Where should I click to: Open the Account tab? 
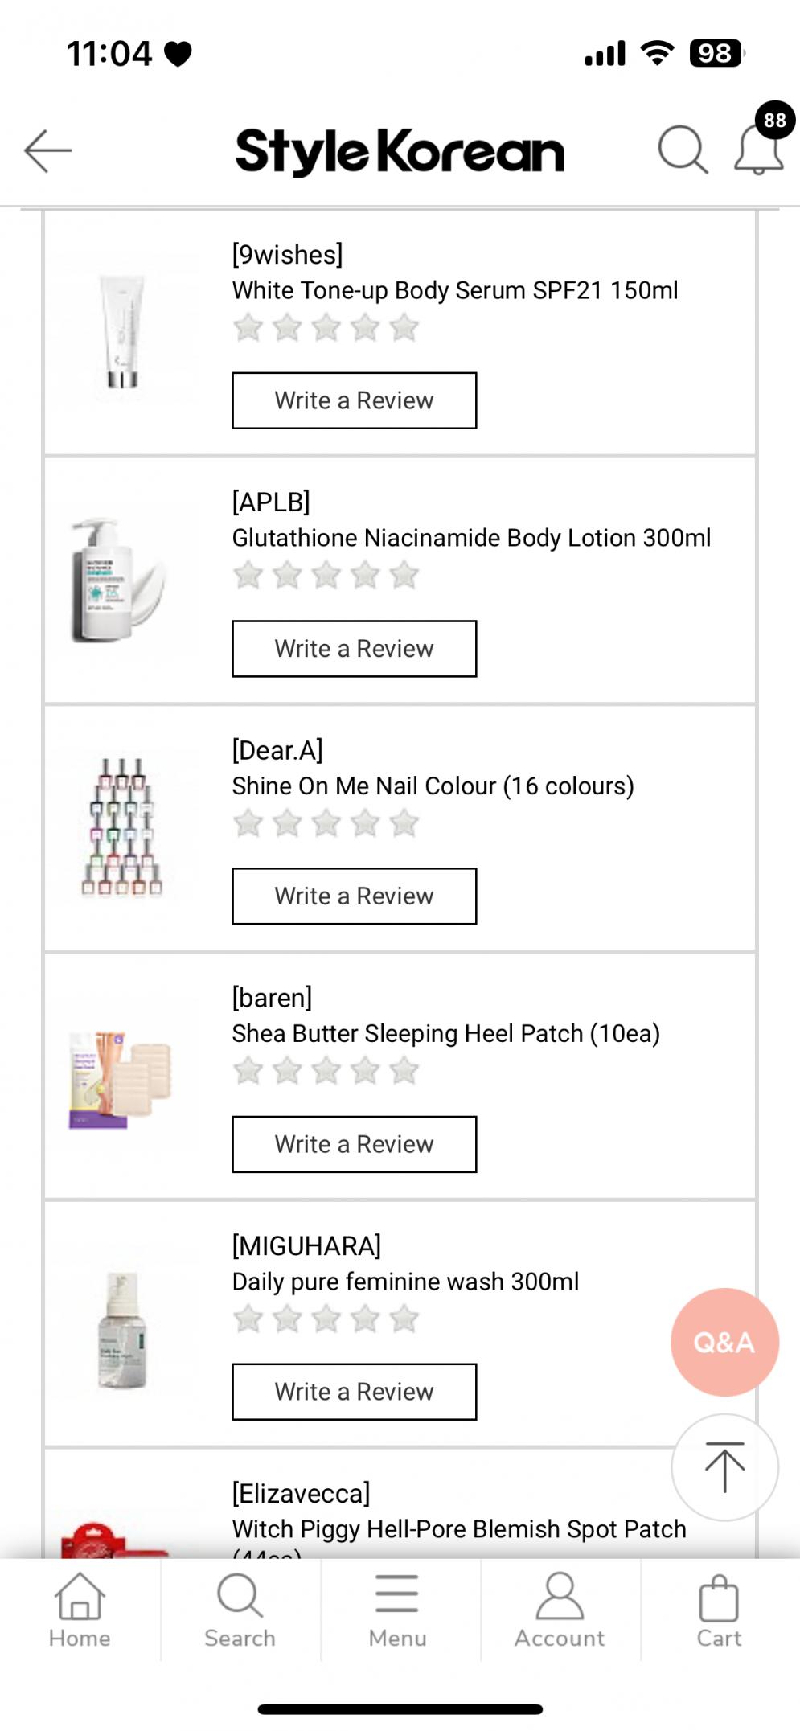click(560, 1611)
